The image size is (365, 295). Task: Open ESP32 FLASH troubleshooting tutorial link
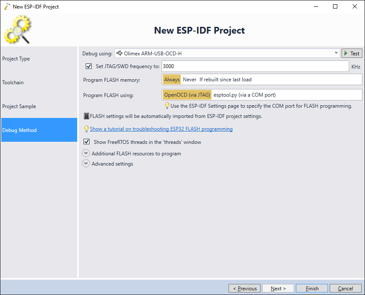tap(161, 129)
